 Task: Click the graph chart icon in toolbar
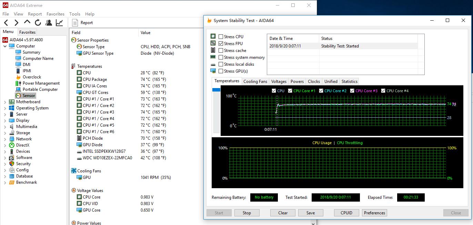[x=59, y=23]
